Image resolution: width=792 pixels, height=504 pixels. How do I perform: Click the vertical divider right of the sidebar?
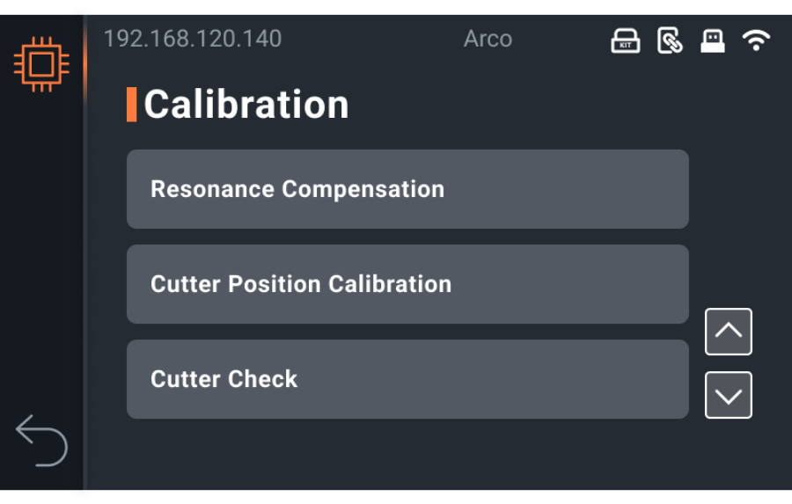(84, 264)
